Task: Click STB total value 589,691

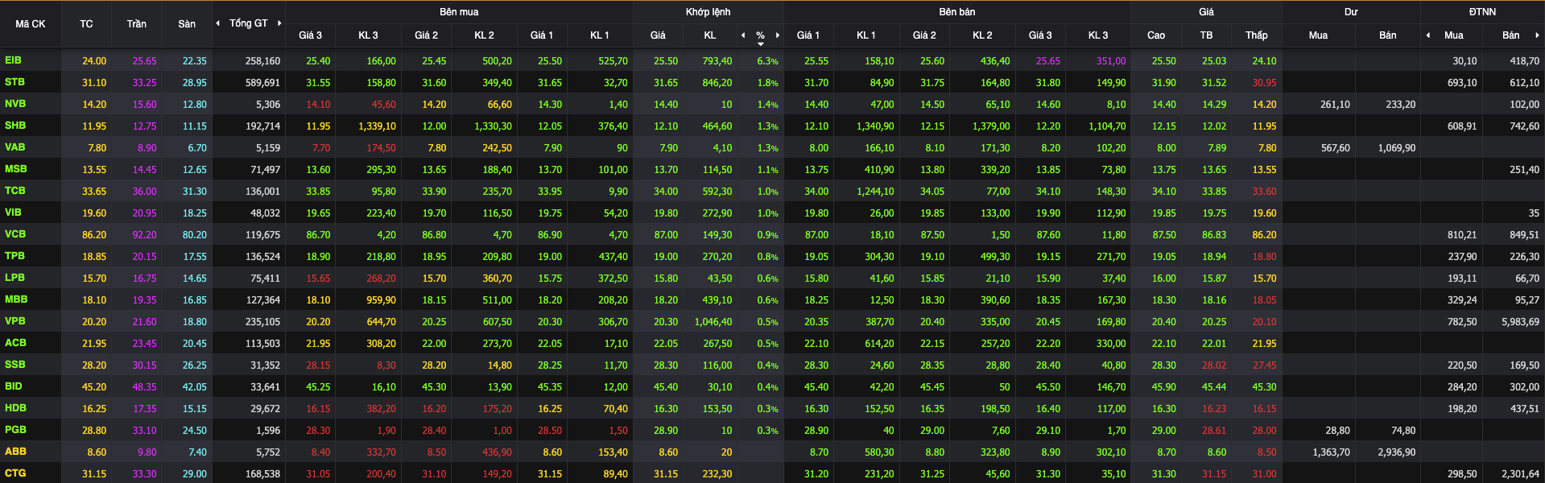Action: click(262, 83)
